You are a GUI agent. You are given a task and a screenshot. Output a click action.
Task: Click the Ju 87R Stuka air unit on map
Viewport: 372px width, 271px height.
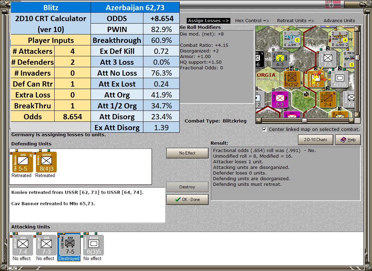click(292, 39)
